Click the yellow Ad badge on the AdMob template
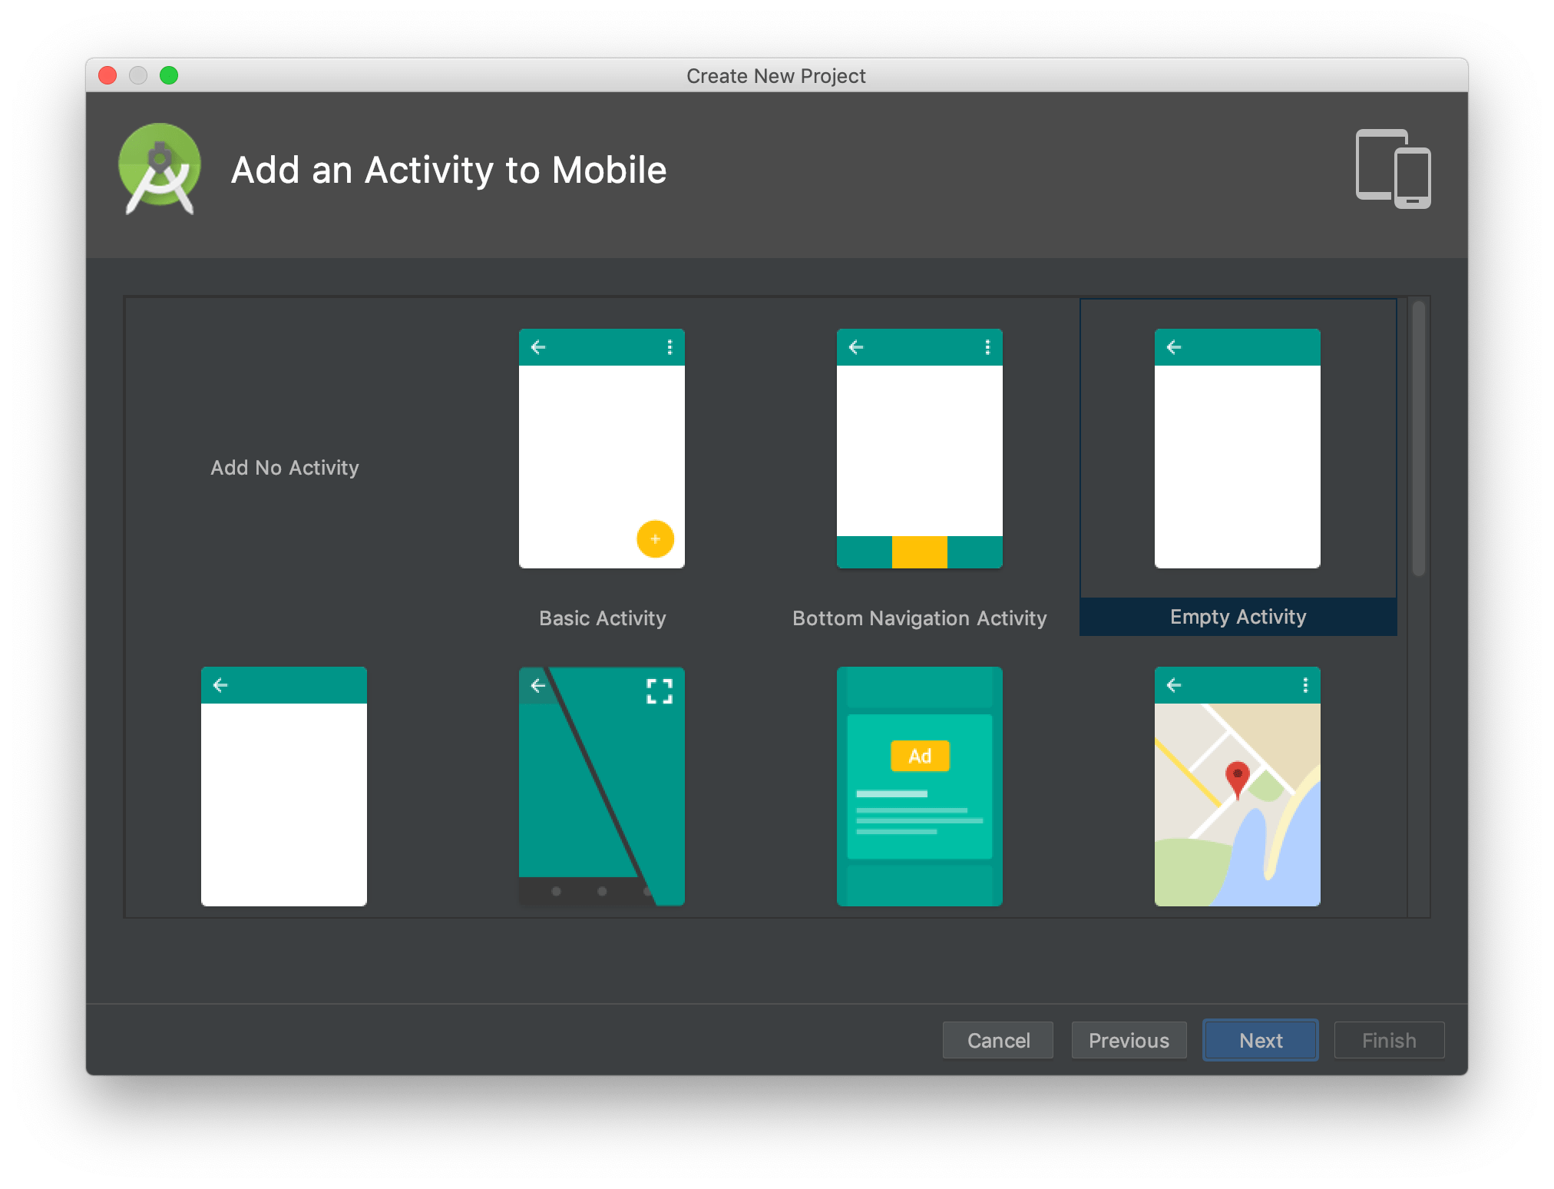Screen dimensions: 1554x1189 (x=920, y=756)
